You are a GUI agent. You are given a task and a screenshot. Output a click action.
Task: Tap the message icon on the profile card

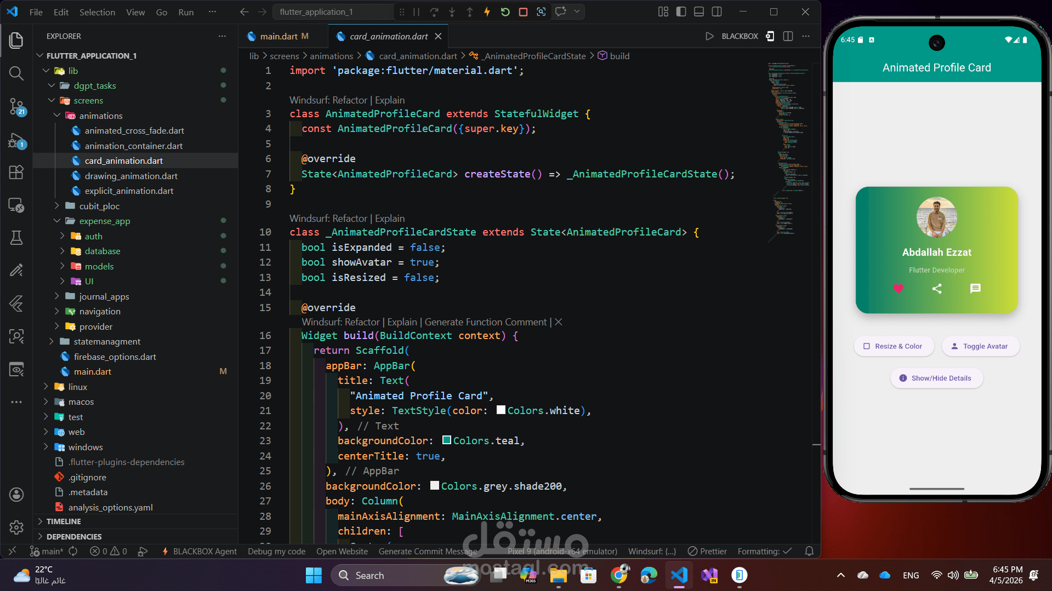click(x=975, y=288)
